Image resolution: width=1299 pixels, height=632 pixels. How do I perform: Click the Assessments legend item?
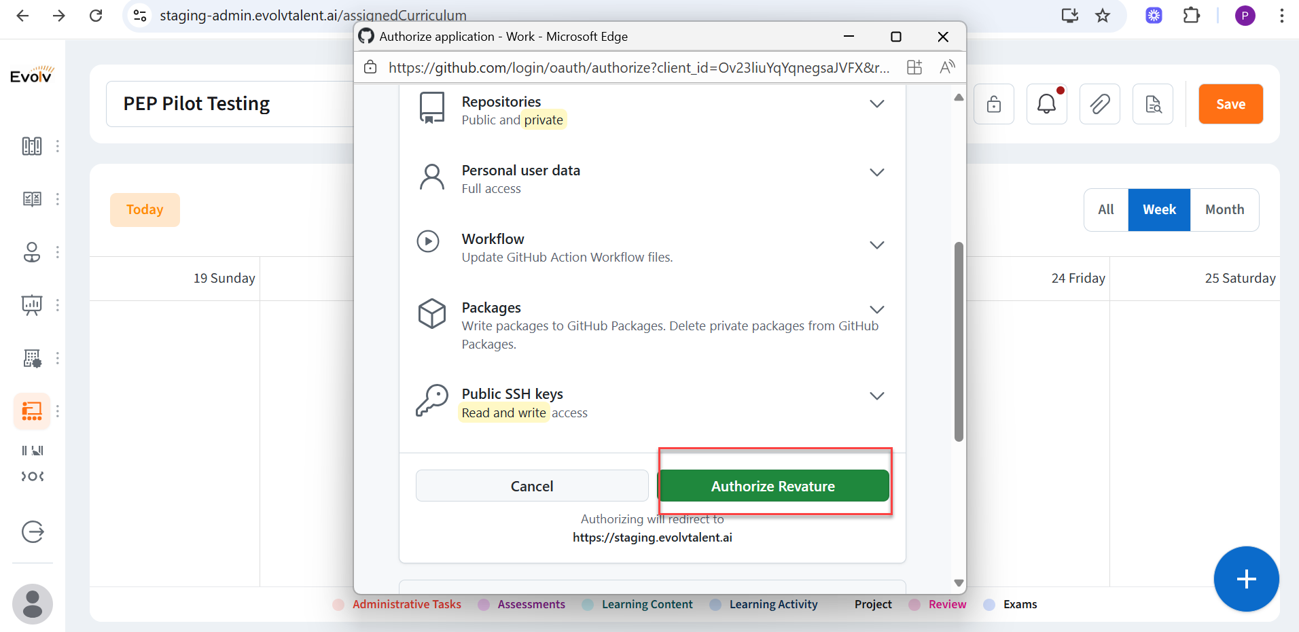522,604
